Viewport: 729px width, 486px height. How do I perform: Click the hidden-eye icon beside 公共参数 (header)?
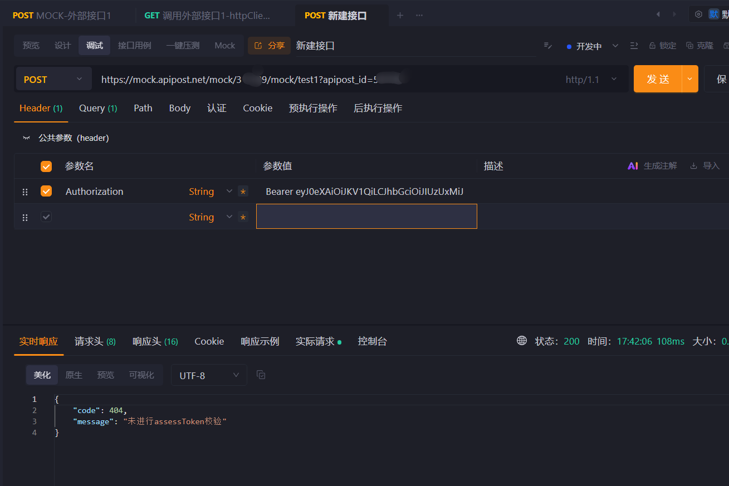click(26, 138)
